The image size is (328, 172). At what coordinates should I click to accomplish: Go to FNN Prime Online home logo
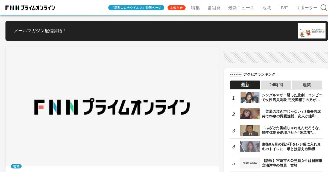pyautogui.click(x=30, y=8)
